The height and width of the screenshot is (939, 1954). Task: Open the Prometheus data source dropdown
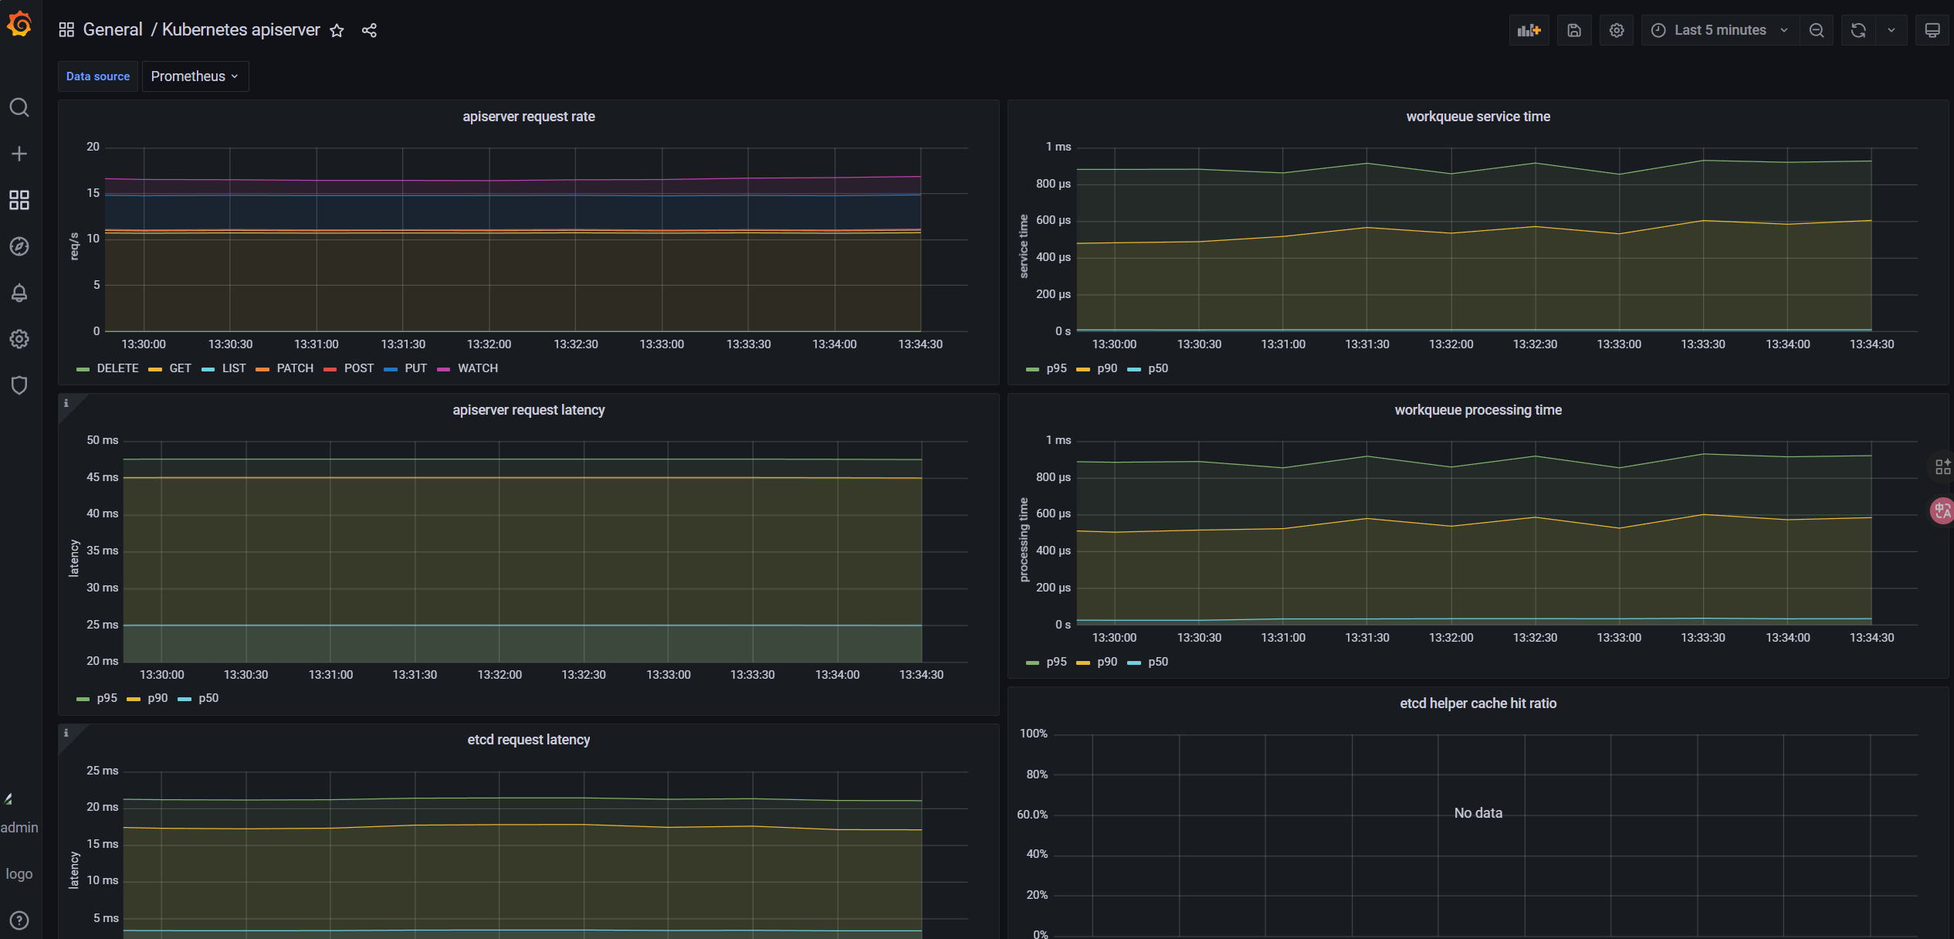[x=195, y=76]
